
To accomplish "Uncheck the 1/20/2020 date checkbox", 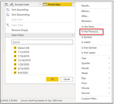I will click(x=15, y=64).
